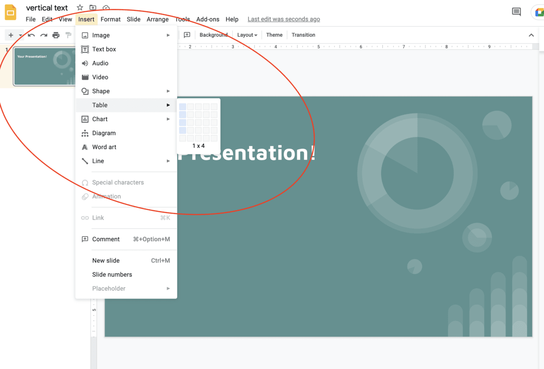Click the Presentation! title on the slide
This screenshot has height=369, width=544.
(x=248, y=153)
